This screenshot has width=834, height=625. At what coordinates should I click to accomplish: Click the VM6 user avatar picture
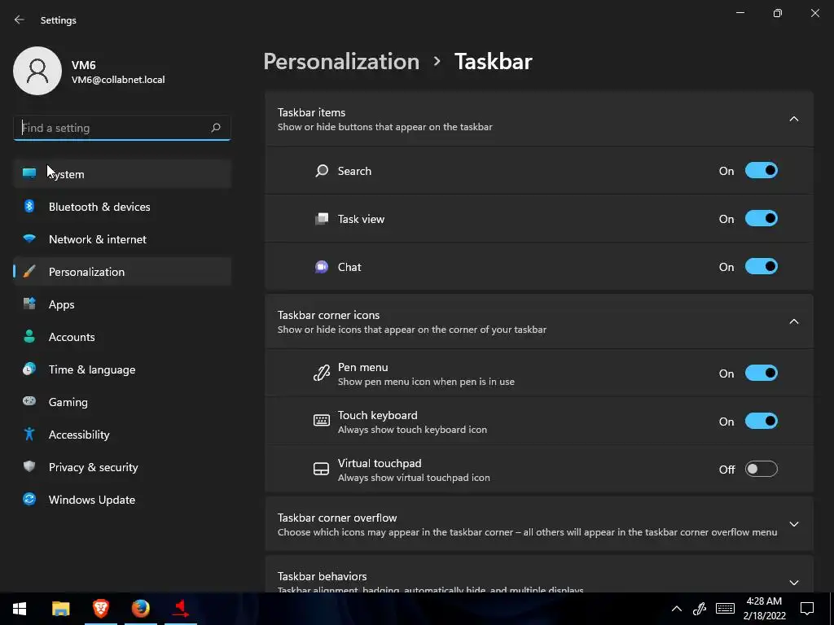(x=37, y=71)
